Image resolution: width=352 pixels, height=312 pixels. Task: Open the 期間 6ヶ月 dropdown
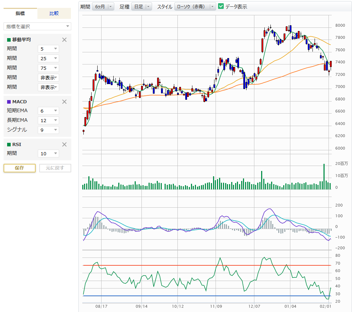point(103,6)
